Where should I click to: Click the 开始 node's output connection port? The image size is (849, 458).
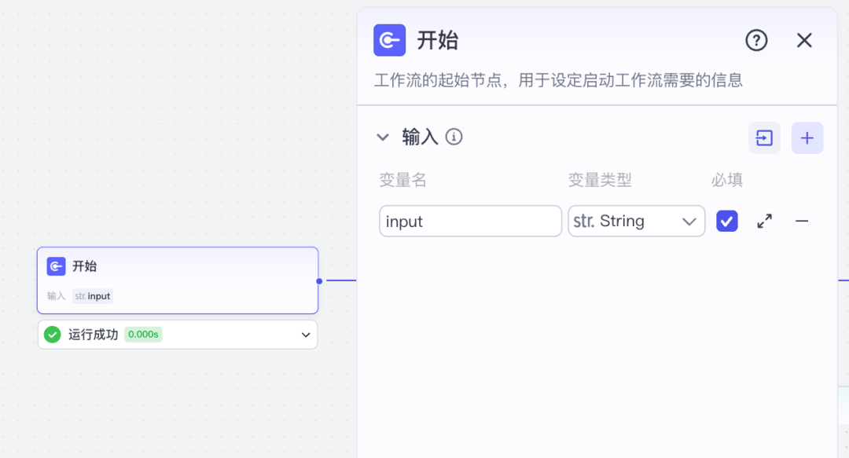(319, 280)
